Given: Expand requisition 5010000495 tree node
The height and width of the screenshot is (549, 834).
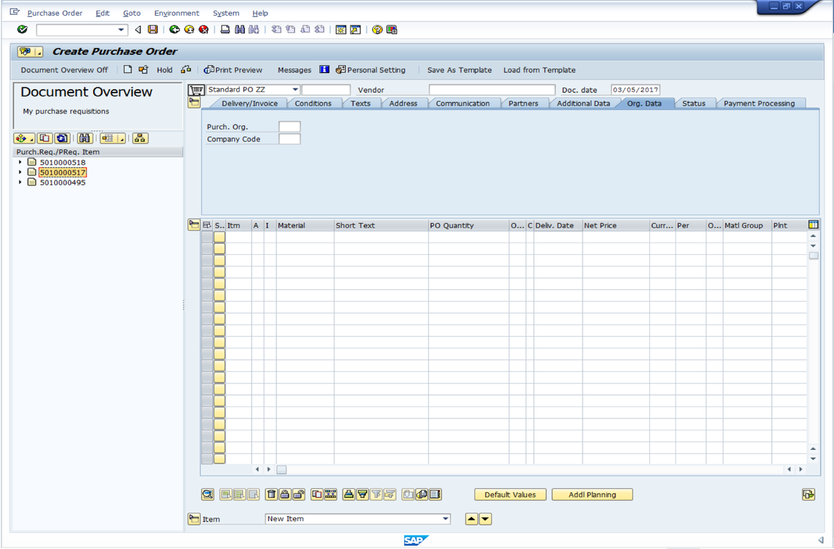Looking at the screenshot, I should pos(20,183).
